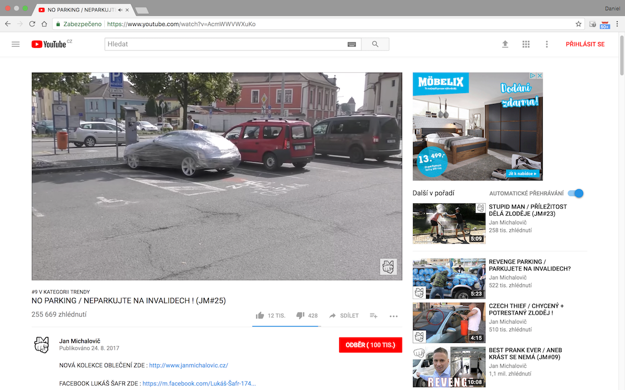The width and height of the screenshot is (625, 390).
Task: Open CZECH THIEF video thumbnail
Action: coord(449,323)
